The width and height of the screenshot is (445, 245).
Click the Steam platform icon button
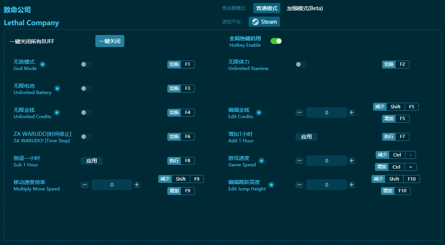pos(264,22)
